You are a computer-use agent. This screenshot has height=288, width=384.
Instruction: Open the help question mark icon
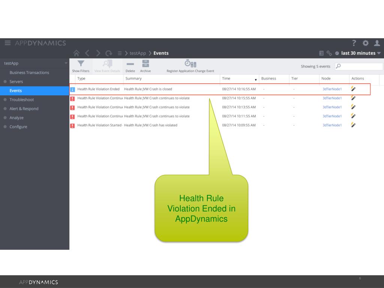point(354,43)
